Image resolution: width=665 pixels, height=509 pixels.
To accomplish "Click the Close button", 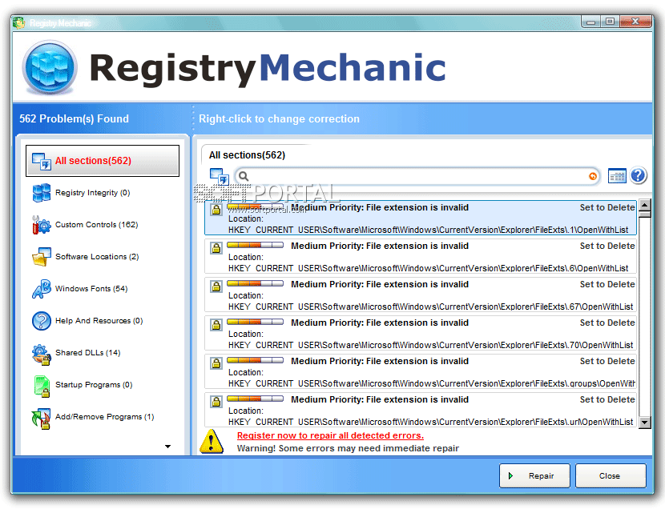I will [611, 476].
